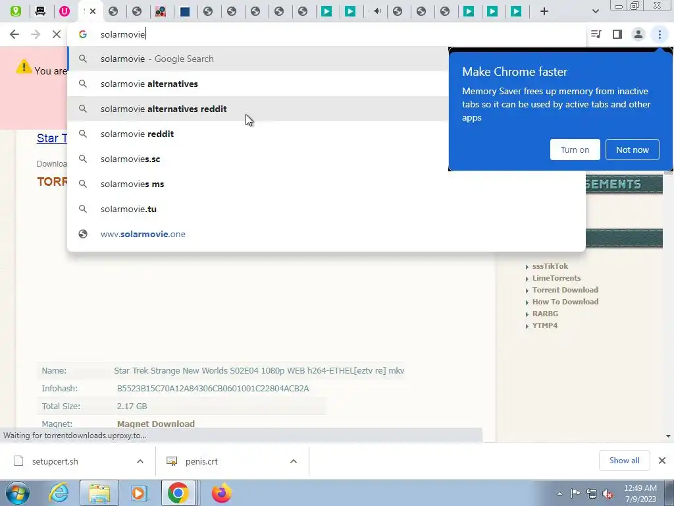Switch to the colorful circles icon tab
The image size is (674, 506).
[x=161, y=11]
